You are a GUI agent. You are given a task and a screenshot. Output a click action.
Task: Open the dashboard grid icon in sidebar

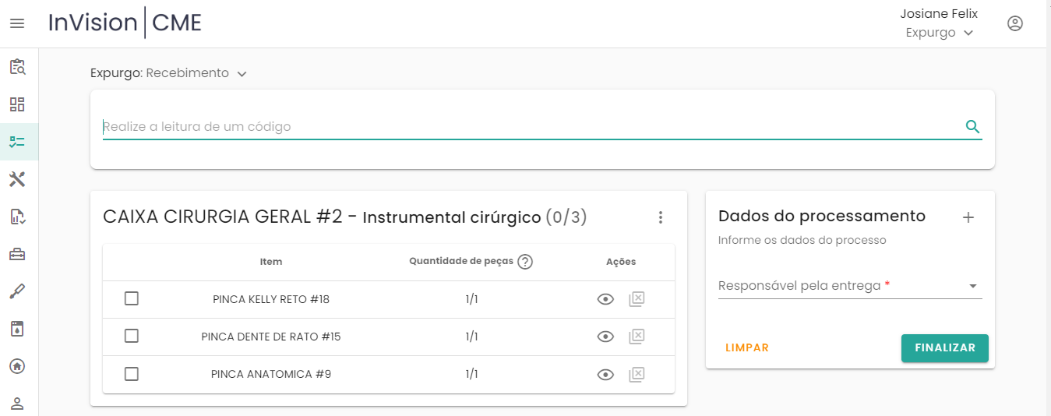pos(17,104)
